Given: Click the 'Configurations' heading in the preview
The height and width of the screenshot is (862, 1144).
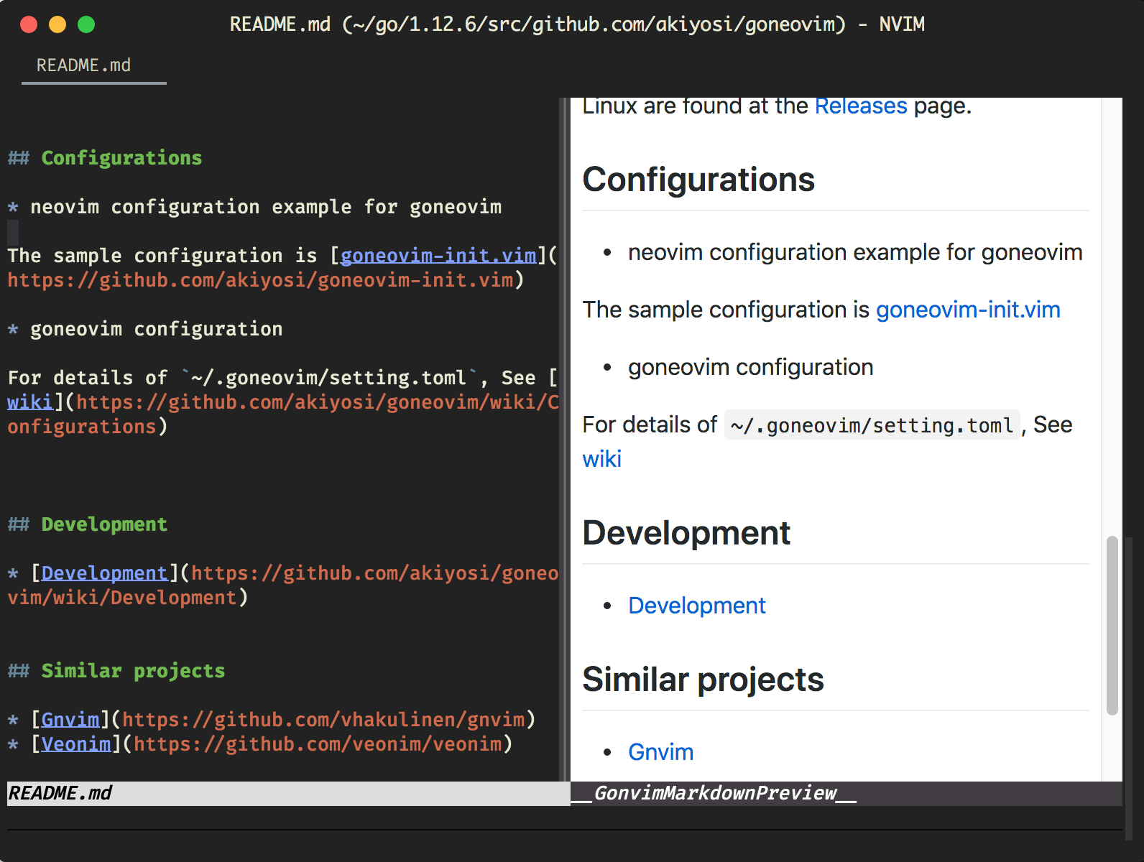Looking at the screenshot, I should pyautogui.click(x=698, y=180).
